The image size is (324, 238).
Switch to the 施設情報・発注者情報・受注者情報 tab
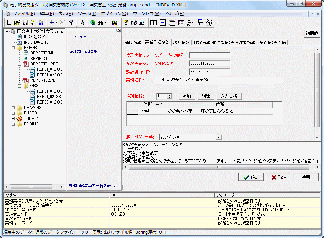tap(224, 43)
